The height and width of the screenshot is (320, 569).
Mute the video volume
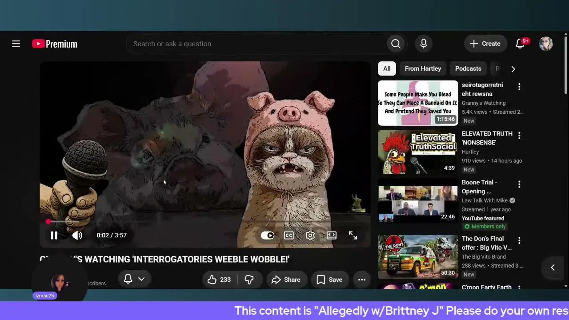(77, 235)
